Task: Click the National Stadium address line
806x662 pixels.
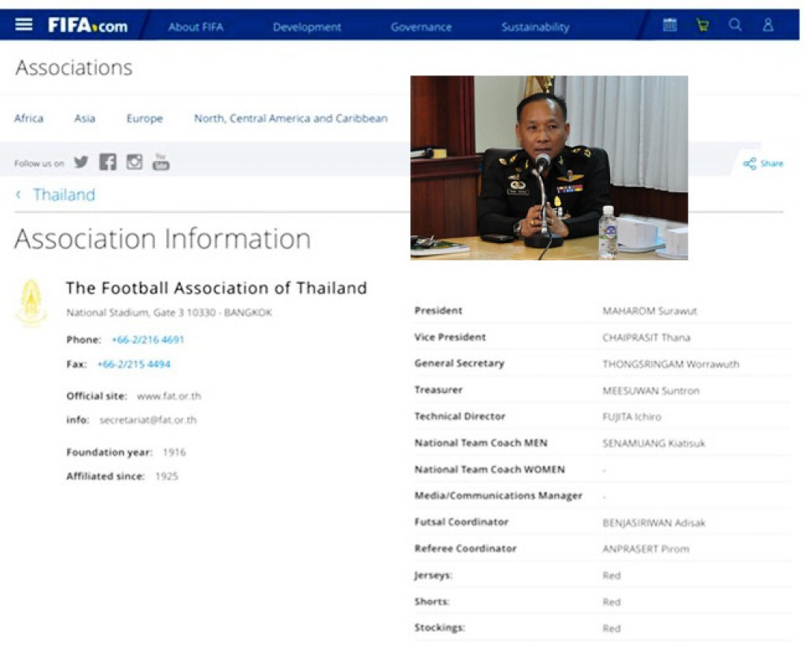Action: coord(169,312)
